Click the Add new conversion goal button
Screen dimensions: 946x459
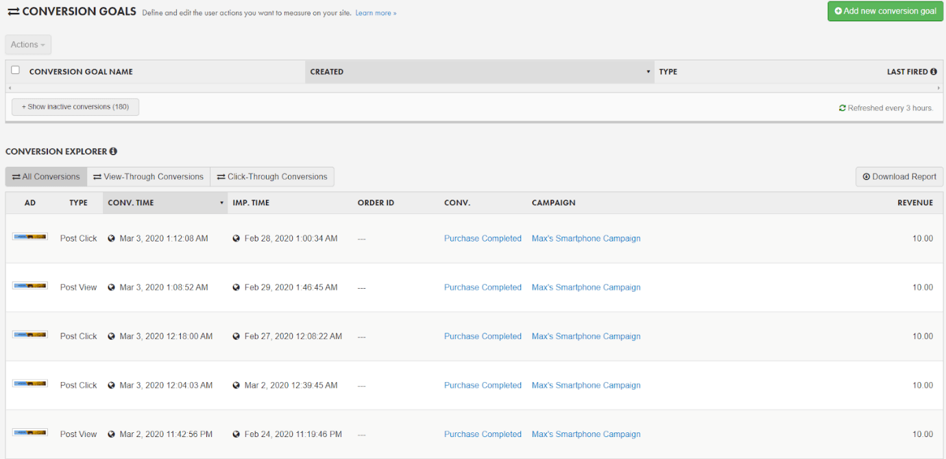[885, 11]
